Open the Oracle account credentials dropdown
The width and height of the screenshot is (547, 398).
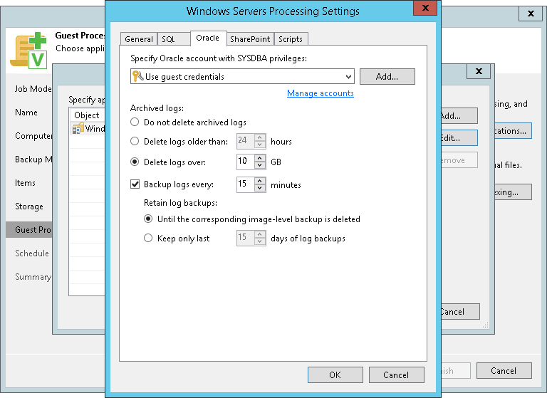[x=242, y=76]
